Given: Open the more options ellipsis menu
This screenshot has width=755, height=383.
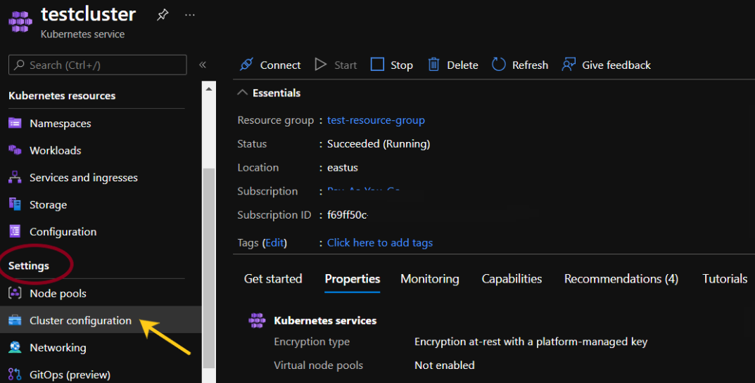Looking at the screenshot, I should (x=190, y=15).
